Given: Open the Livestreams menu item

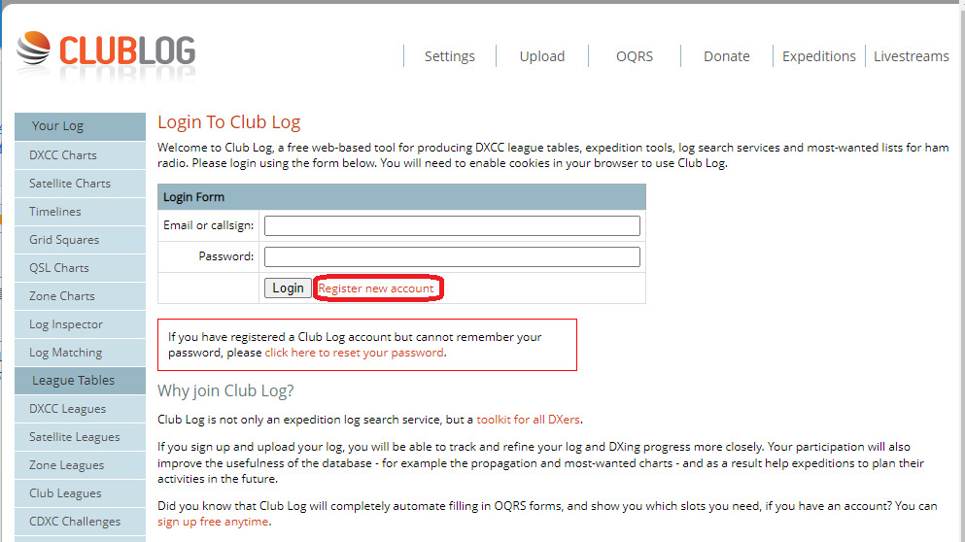Looking at the screenshot, I should [x=912, y=56].
